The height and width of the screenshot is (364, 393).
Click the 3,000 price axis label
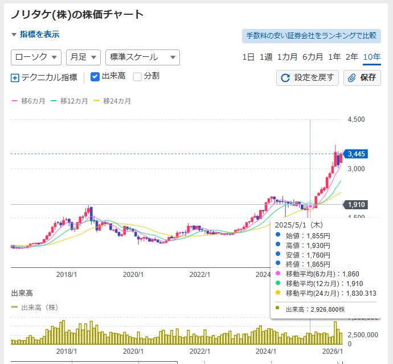[356, 169]
